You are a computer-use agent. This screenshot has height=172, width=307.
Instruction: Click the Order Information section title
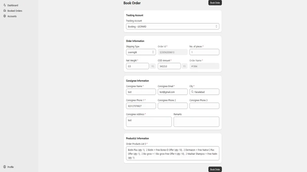coord(135,41)
